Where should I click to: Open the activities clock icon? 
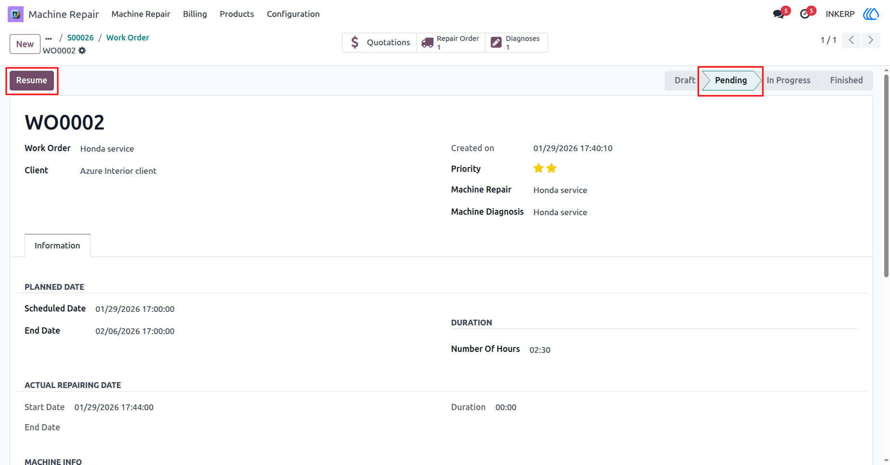(804, 14)
